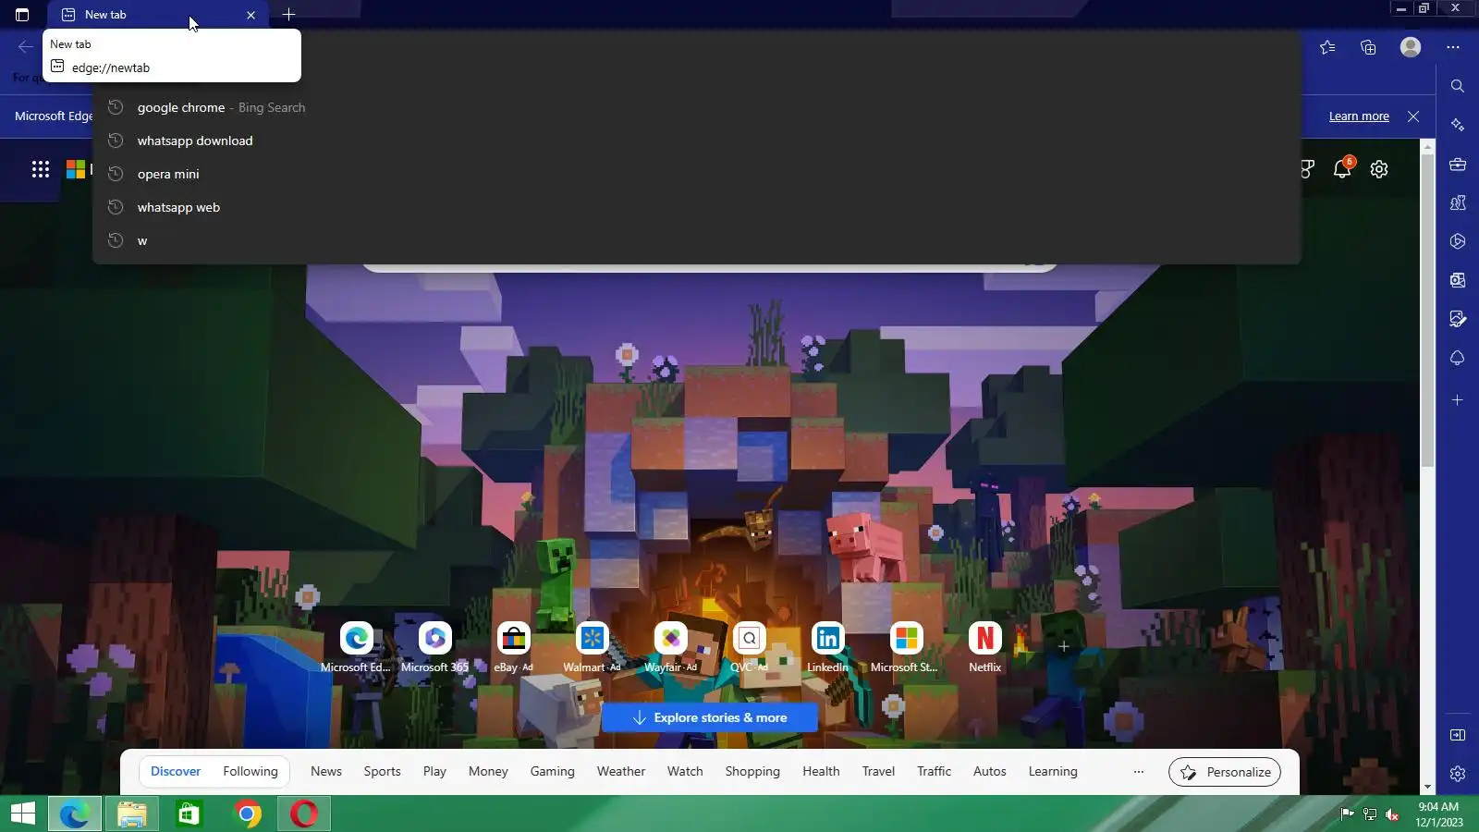Click the page vertical scrollbar thumb
This screenshot has height=832, width=1479.
(1428, 310)
